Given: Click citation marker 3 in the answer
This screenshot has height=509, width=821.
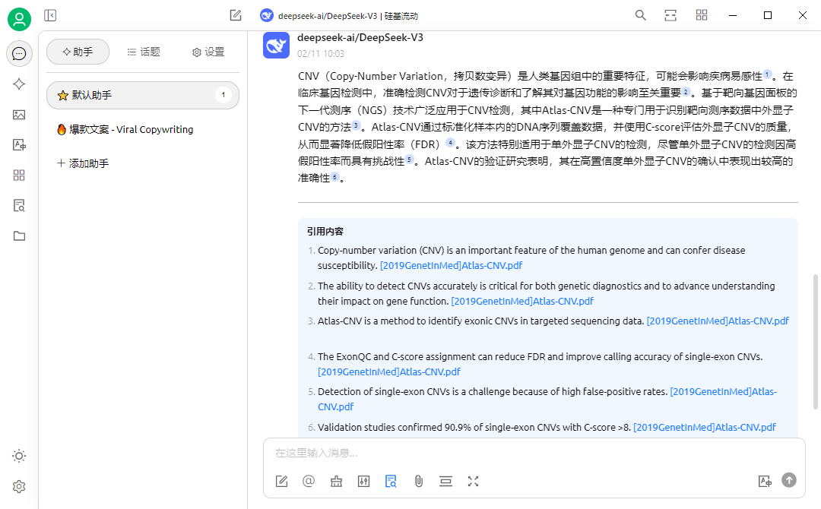Looking at the screenshot, I should (356, 125).
